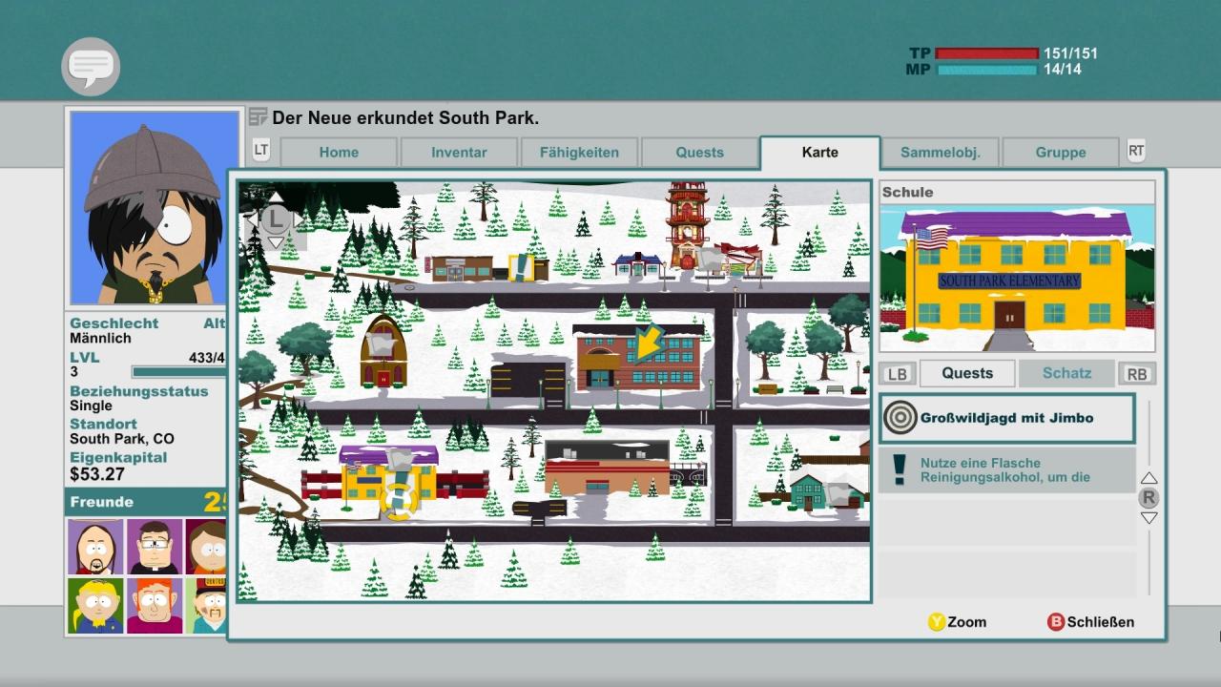Viewport: 1221px width, 687px height.
Task: Click the red B button icon
Action: click(1056, 622)
